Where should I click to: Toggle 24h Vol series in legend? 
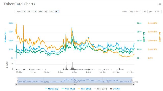point(115,89)
